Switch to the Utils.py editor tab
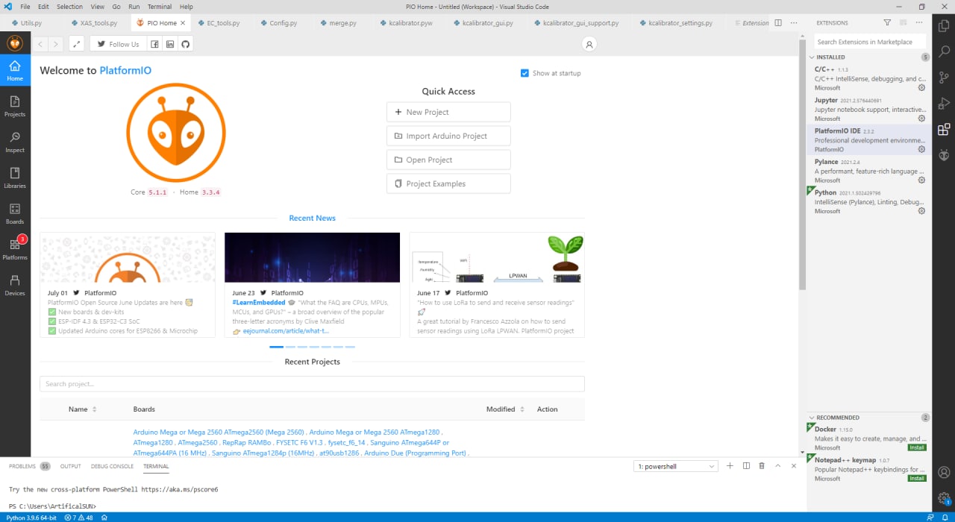This screenshot has height=522, width=955. (x=31, y=23)
